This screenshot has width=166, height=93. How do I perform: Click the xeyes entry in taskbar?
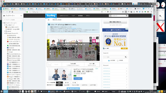(x=105, y=91)
